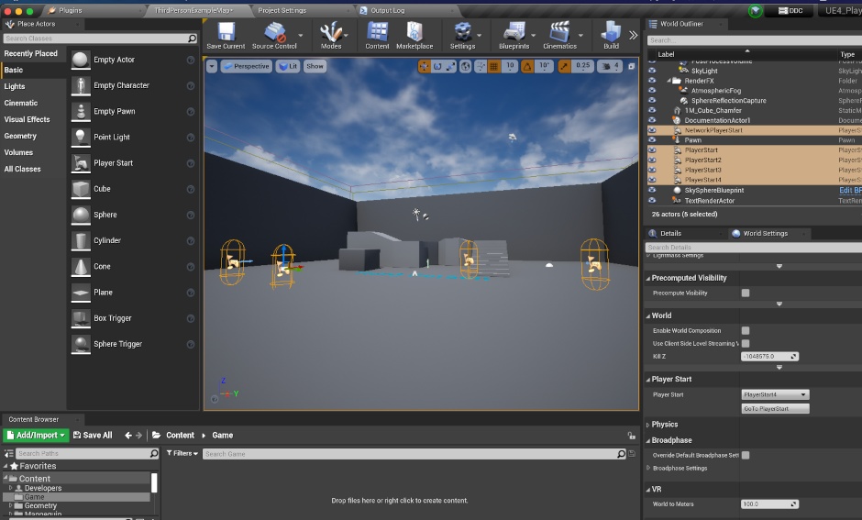Click the World Outliner search field
Screen dimensions: 862x520
pos(752,40)
